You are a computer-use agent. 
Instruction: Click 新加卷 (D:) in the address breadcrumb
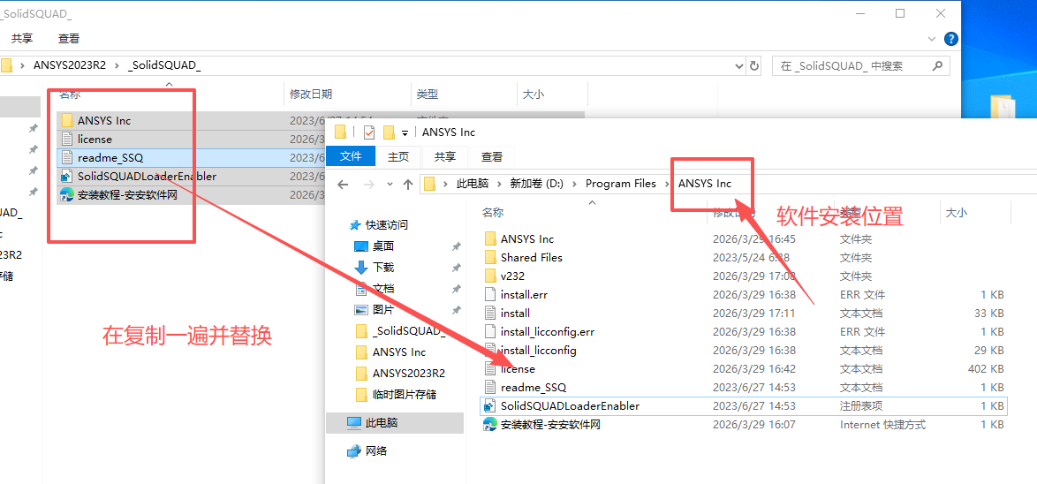pos(536,184)
